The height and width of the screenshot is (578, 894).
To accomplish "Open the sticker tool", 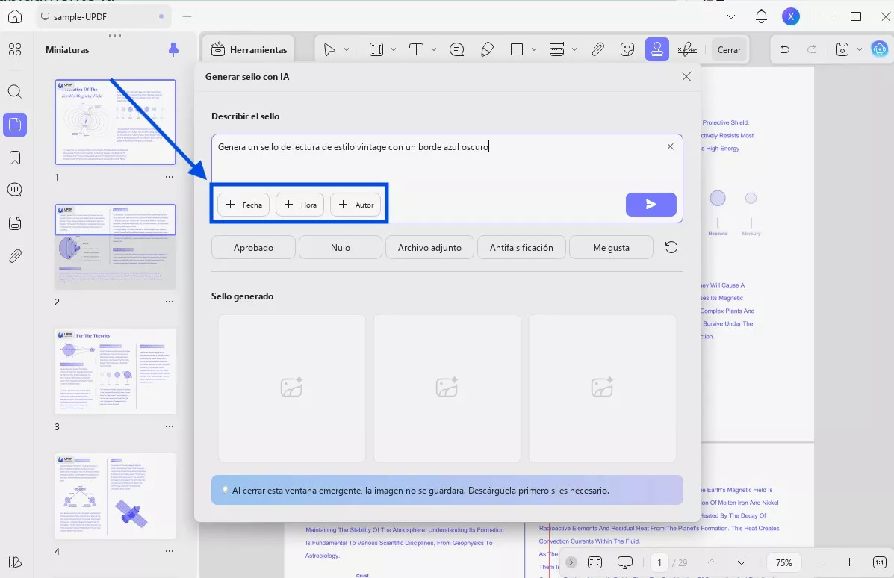I will 627,49.
